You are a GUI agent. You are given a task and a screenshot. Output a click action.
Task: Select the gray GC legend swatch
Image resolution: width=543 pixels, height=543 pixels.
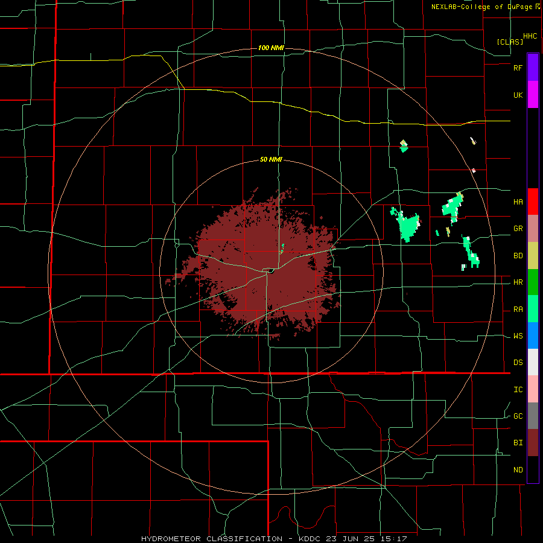coord(533,416)
